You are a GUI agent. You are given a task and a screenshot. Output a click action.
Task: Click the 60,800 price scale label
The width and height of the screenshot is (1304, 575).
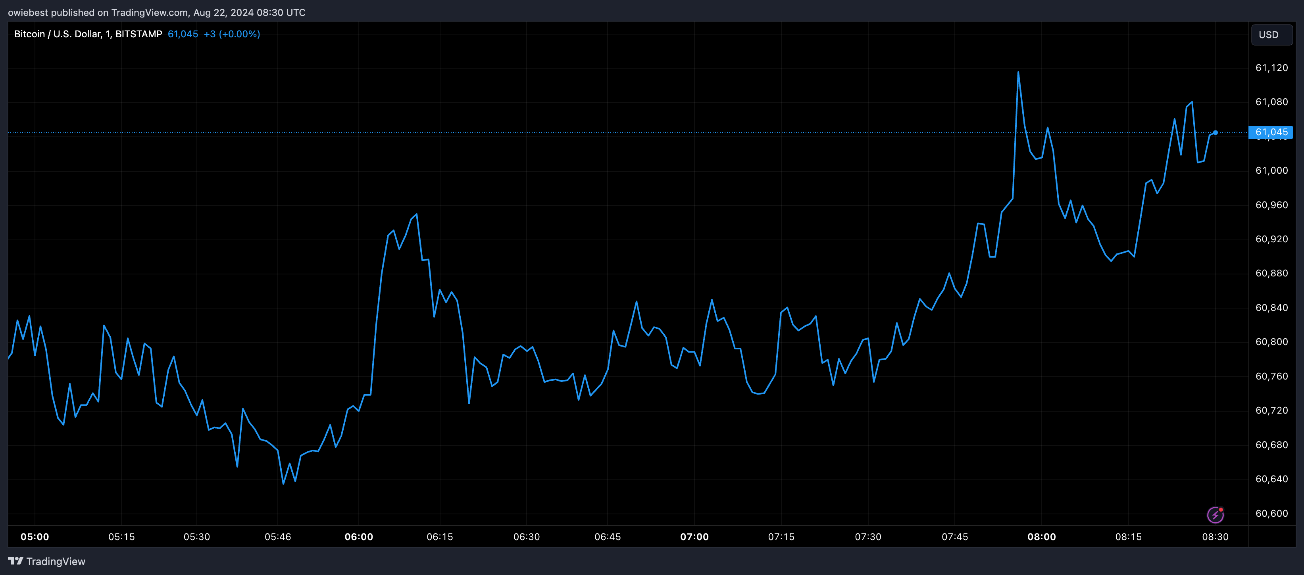point(1271,342)
